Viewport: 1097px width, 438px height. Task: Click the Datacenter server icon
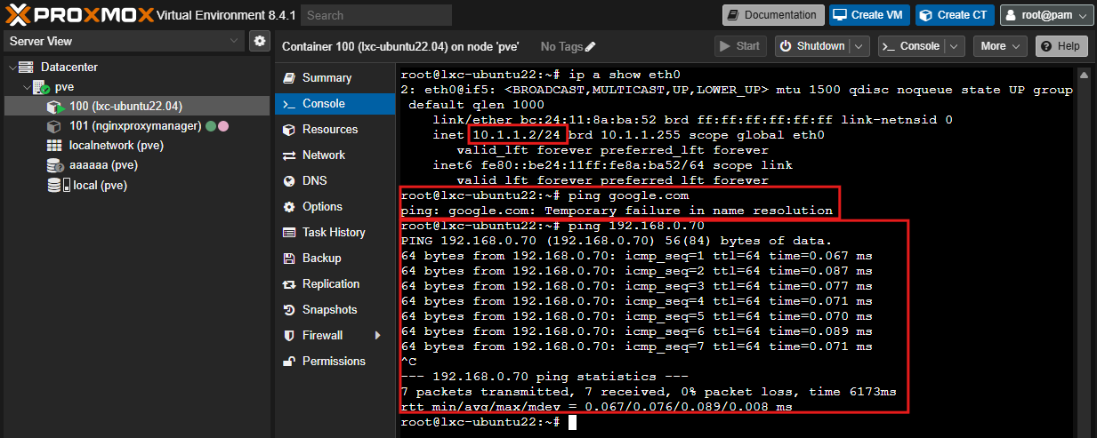(x=26, y=67)
